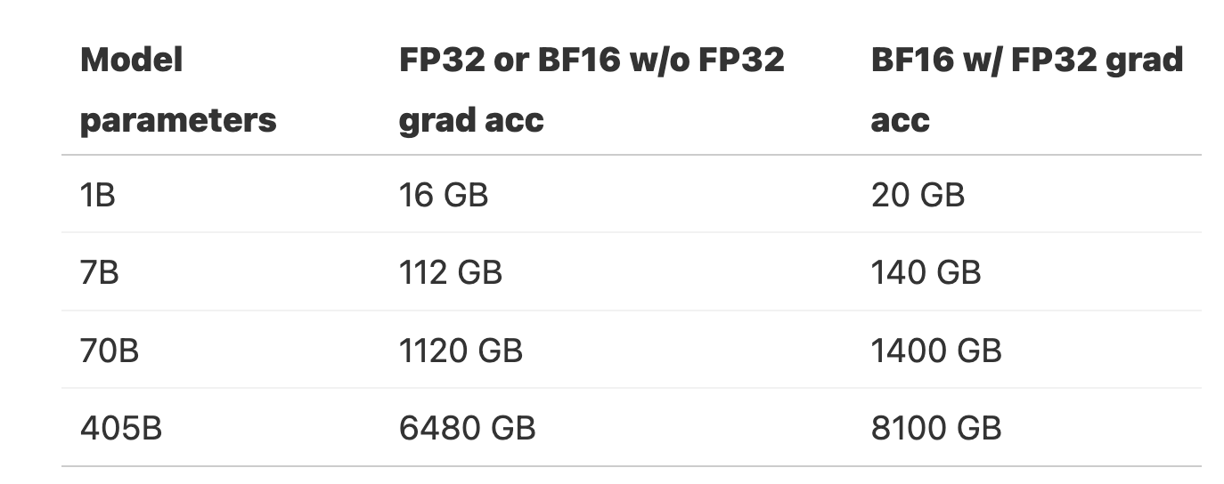
Task: Click the 'GB' unit beside 8100
Action: tap(979, 428)
